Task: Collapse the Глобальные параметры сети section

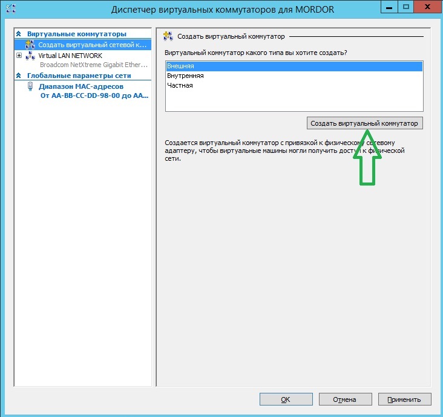Action: 19,76
